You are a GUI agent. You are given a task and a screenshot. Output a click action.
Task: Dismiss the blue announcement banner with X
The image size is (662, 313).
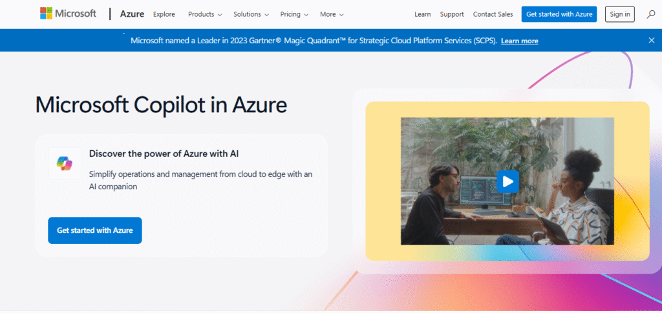coord(651,40)
